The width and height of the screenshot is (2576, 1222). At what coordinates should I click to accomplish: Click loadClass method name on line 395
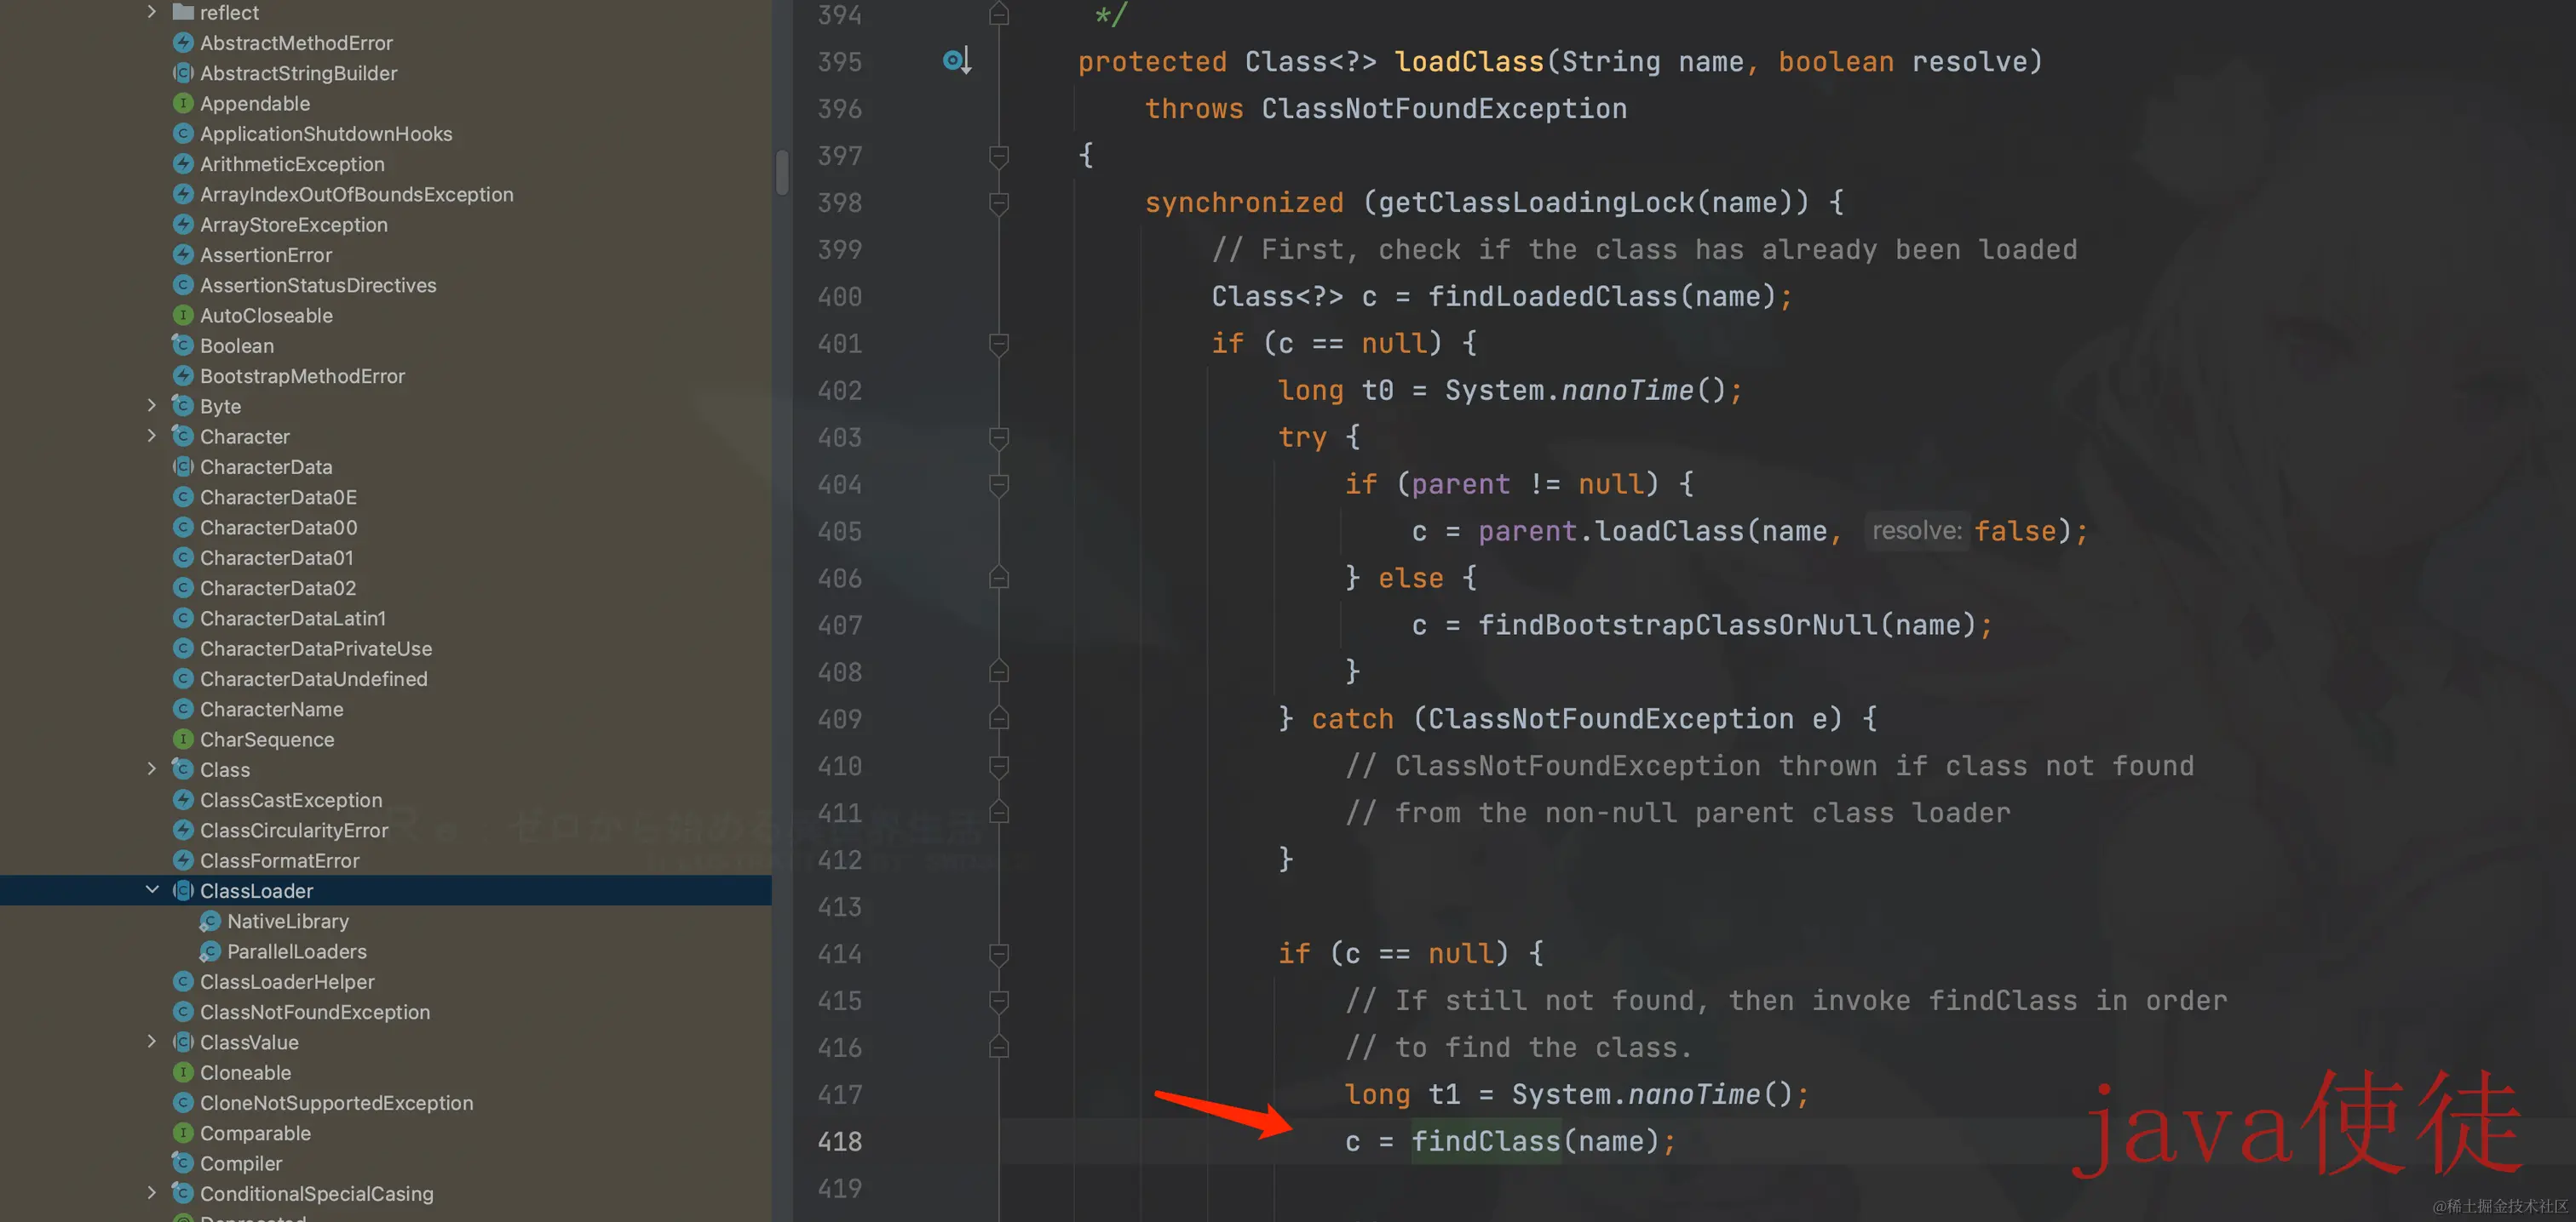(1469, 62)
